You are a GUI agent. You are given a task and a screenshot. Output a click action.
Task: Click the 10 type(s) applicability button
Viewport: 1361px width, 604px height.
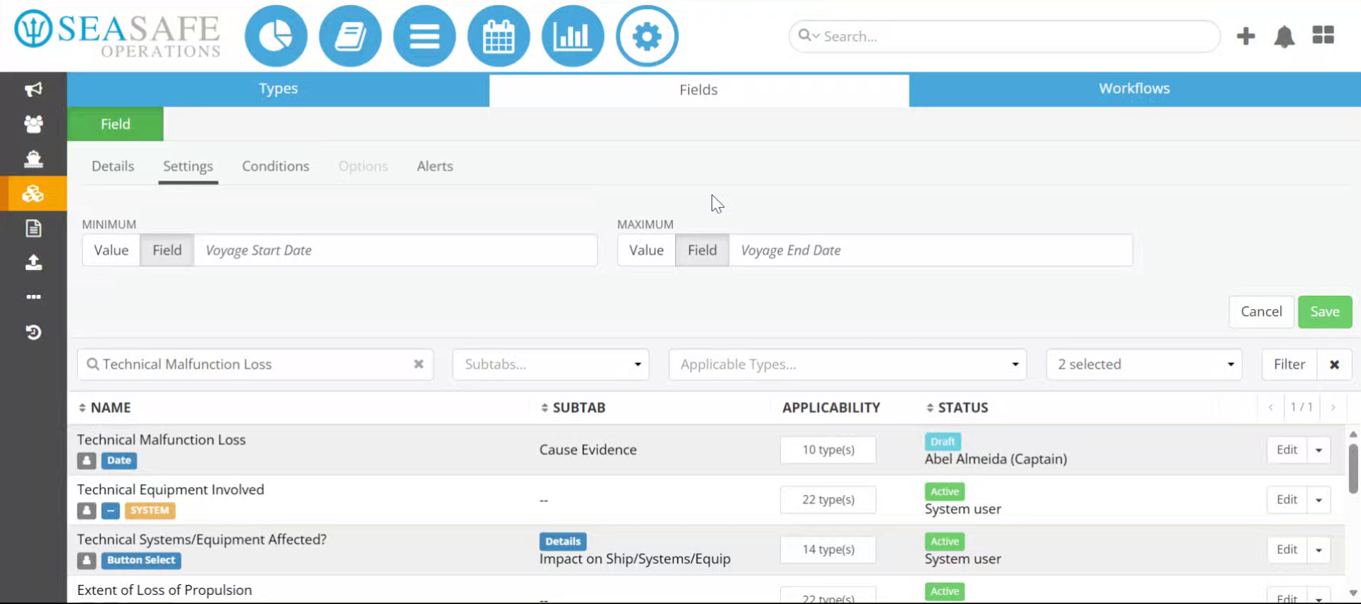tap(828, 450)
